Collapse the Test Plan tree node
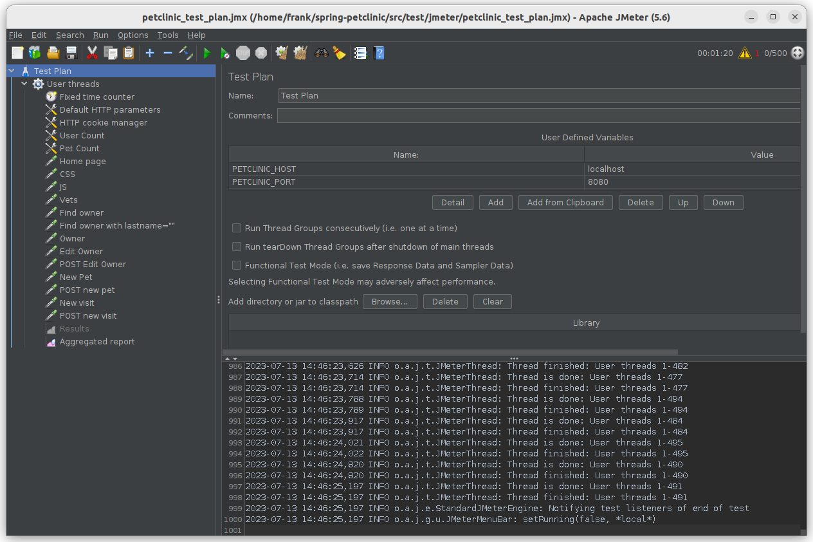 (x=12, y=71)
